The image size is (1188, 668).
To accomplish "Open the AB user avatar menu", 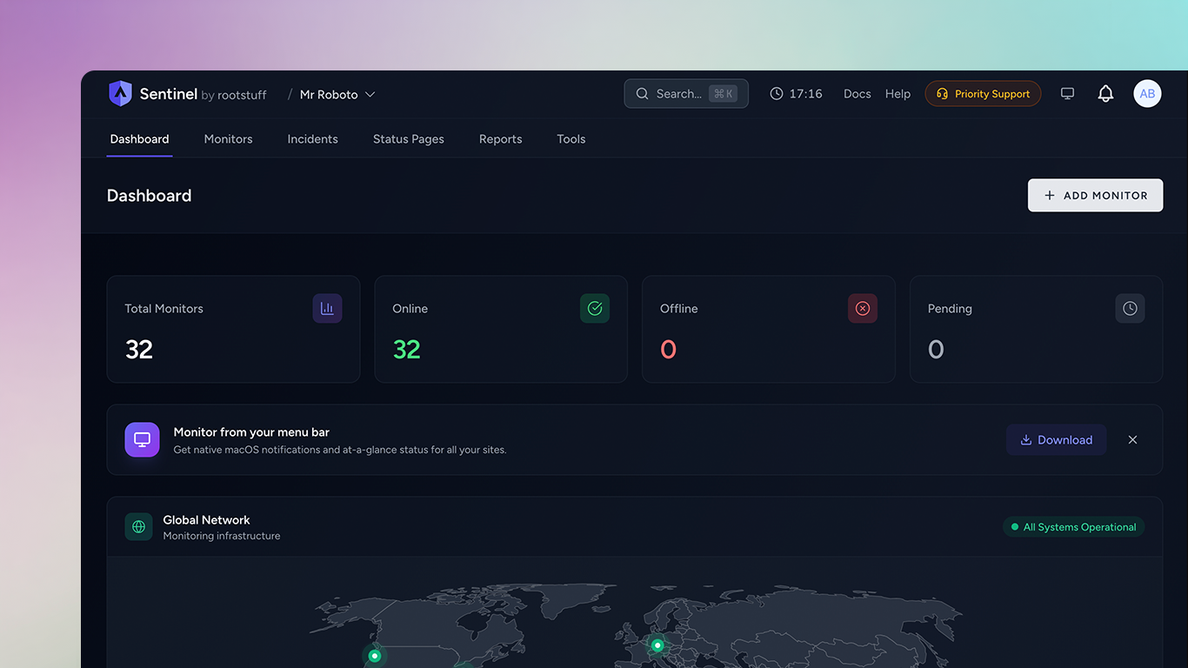I will pos(1147,94).
